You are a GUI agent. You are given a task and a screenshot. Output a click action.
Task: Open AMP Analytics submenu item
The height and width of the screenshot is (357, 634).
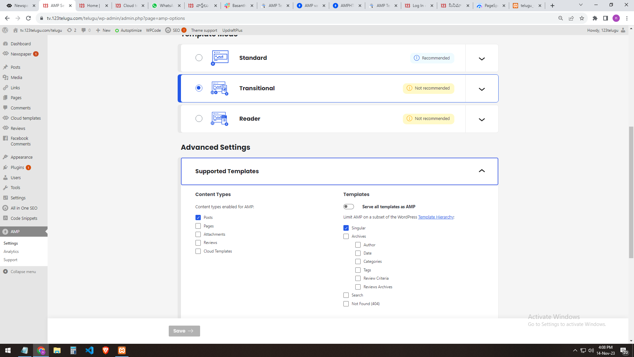tap(11, 252)
